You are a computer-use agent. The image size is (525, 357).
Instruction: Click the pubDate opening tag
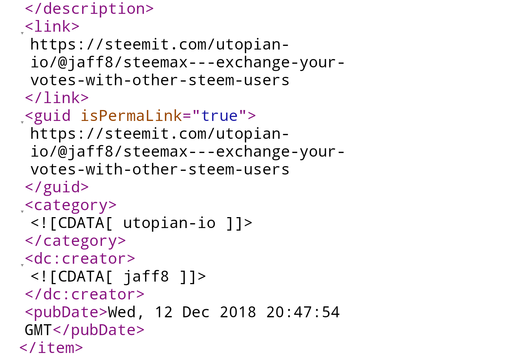click(x=66, y=312)
